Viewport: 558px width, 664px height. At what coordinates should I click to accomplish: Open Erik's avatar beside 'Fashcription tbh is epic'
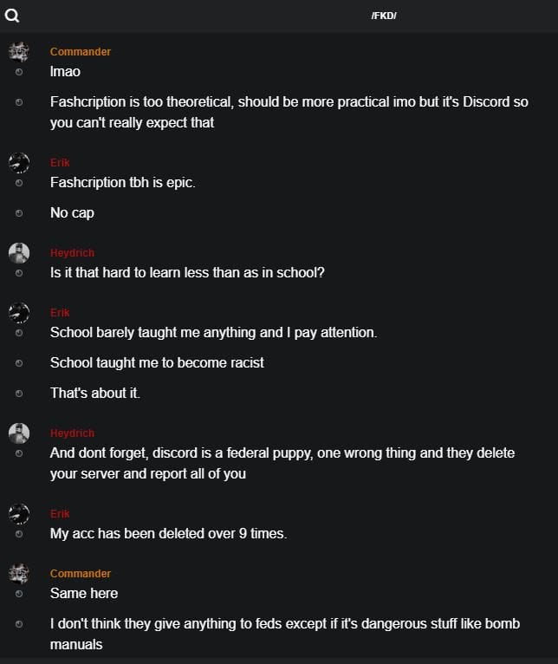pyautogui.click(x=19, y=163)
